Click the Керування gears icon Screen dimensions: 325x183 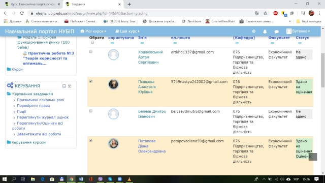coord(10,85)
